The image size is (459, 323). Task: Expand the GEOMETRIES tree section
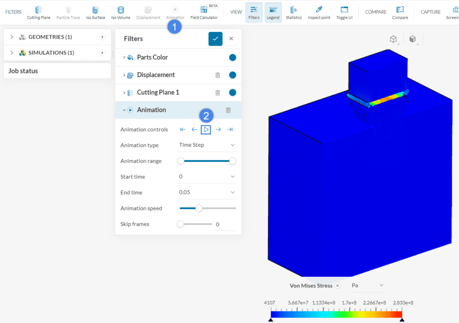pos(12,37)
